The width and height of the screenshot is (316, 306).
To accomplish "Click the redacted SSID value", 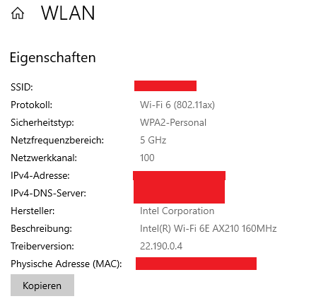I will 165,86.
